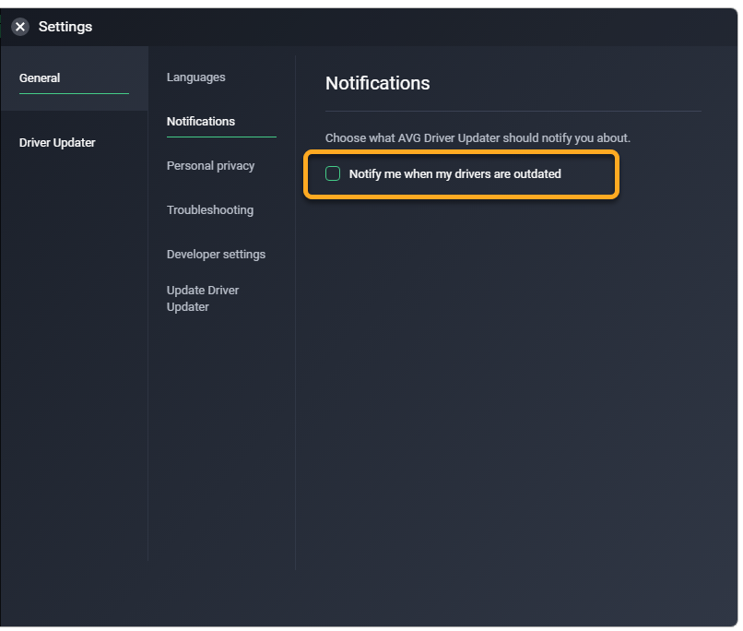Close the Settings window with X icon
Viewport: 743px width, 631px height.
[x=20, y=27]
